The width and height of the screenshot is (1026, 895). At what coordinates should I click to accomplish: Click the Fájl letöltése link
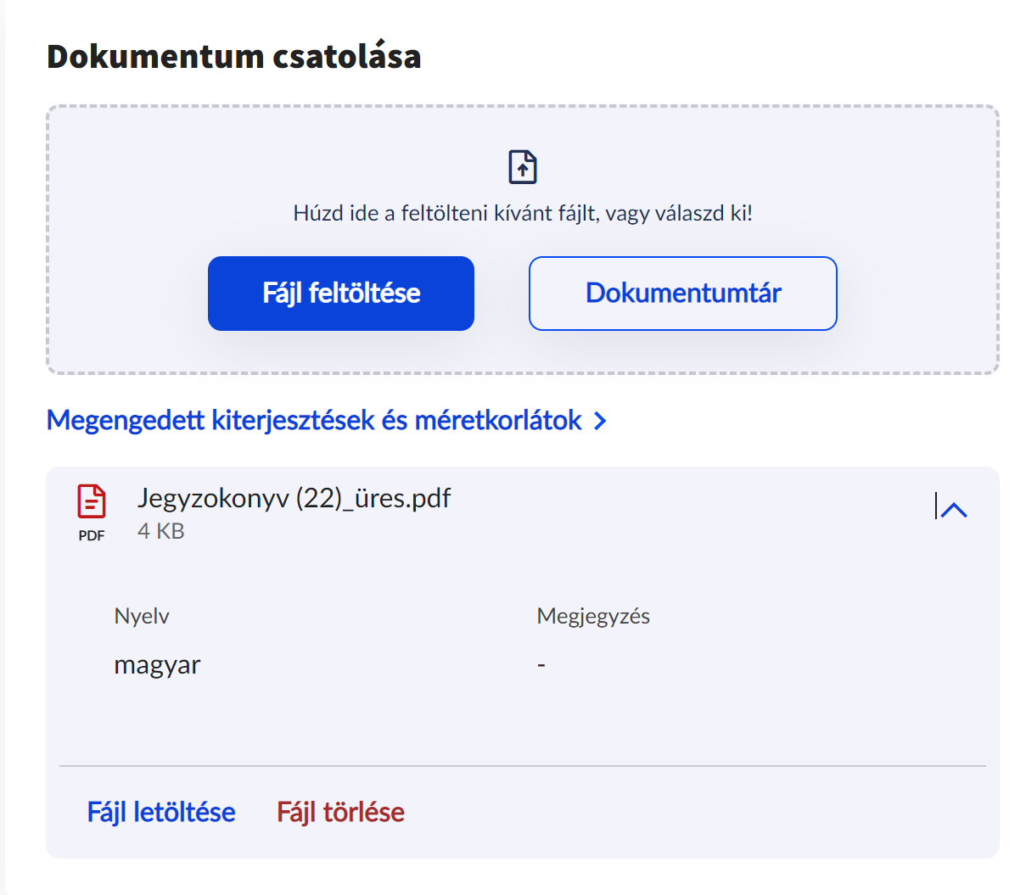point(161,812)
